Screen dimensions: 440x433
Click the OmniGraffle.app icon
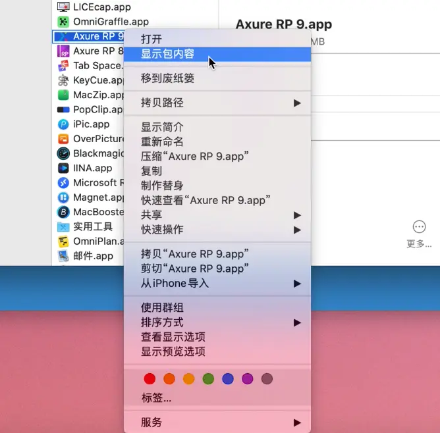click(x=63, y=22)
